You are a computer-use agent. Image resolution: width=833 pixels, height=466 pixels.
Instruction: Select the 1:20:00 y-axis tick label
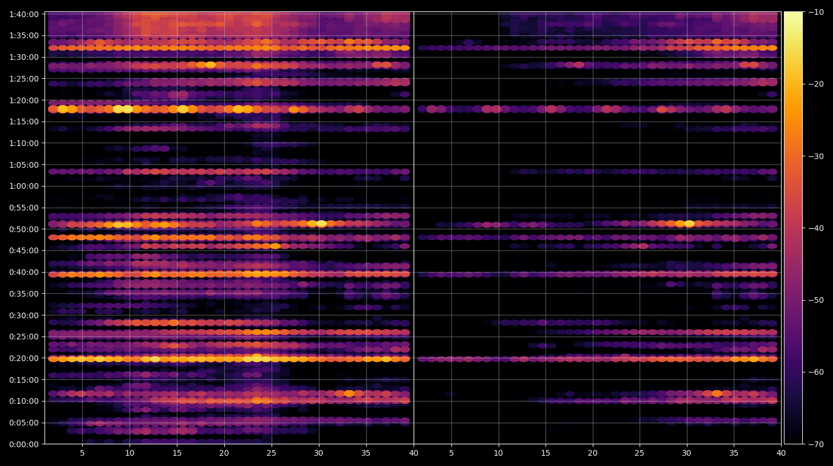pos(24,100)
